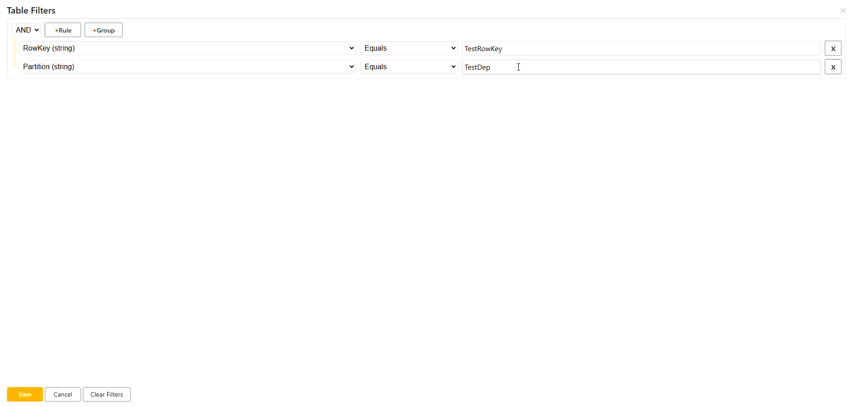The height and width of the screenshot is (407, 851).
Task: Change Equals operator on the Partition row
Action: pyautogui.click(x=409, y=66)
